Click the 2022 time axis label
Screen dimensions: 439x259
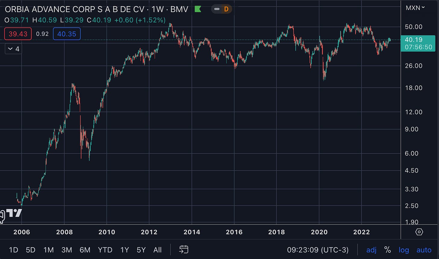click(x=362, y=232)
